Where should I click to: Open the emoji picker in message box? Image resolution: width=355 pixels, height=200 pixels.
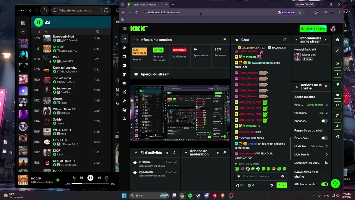click(283, 176)
